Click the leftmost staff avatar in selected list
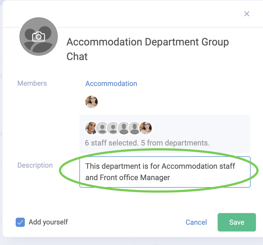The image size is (263, 245). point(91,128)
